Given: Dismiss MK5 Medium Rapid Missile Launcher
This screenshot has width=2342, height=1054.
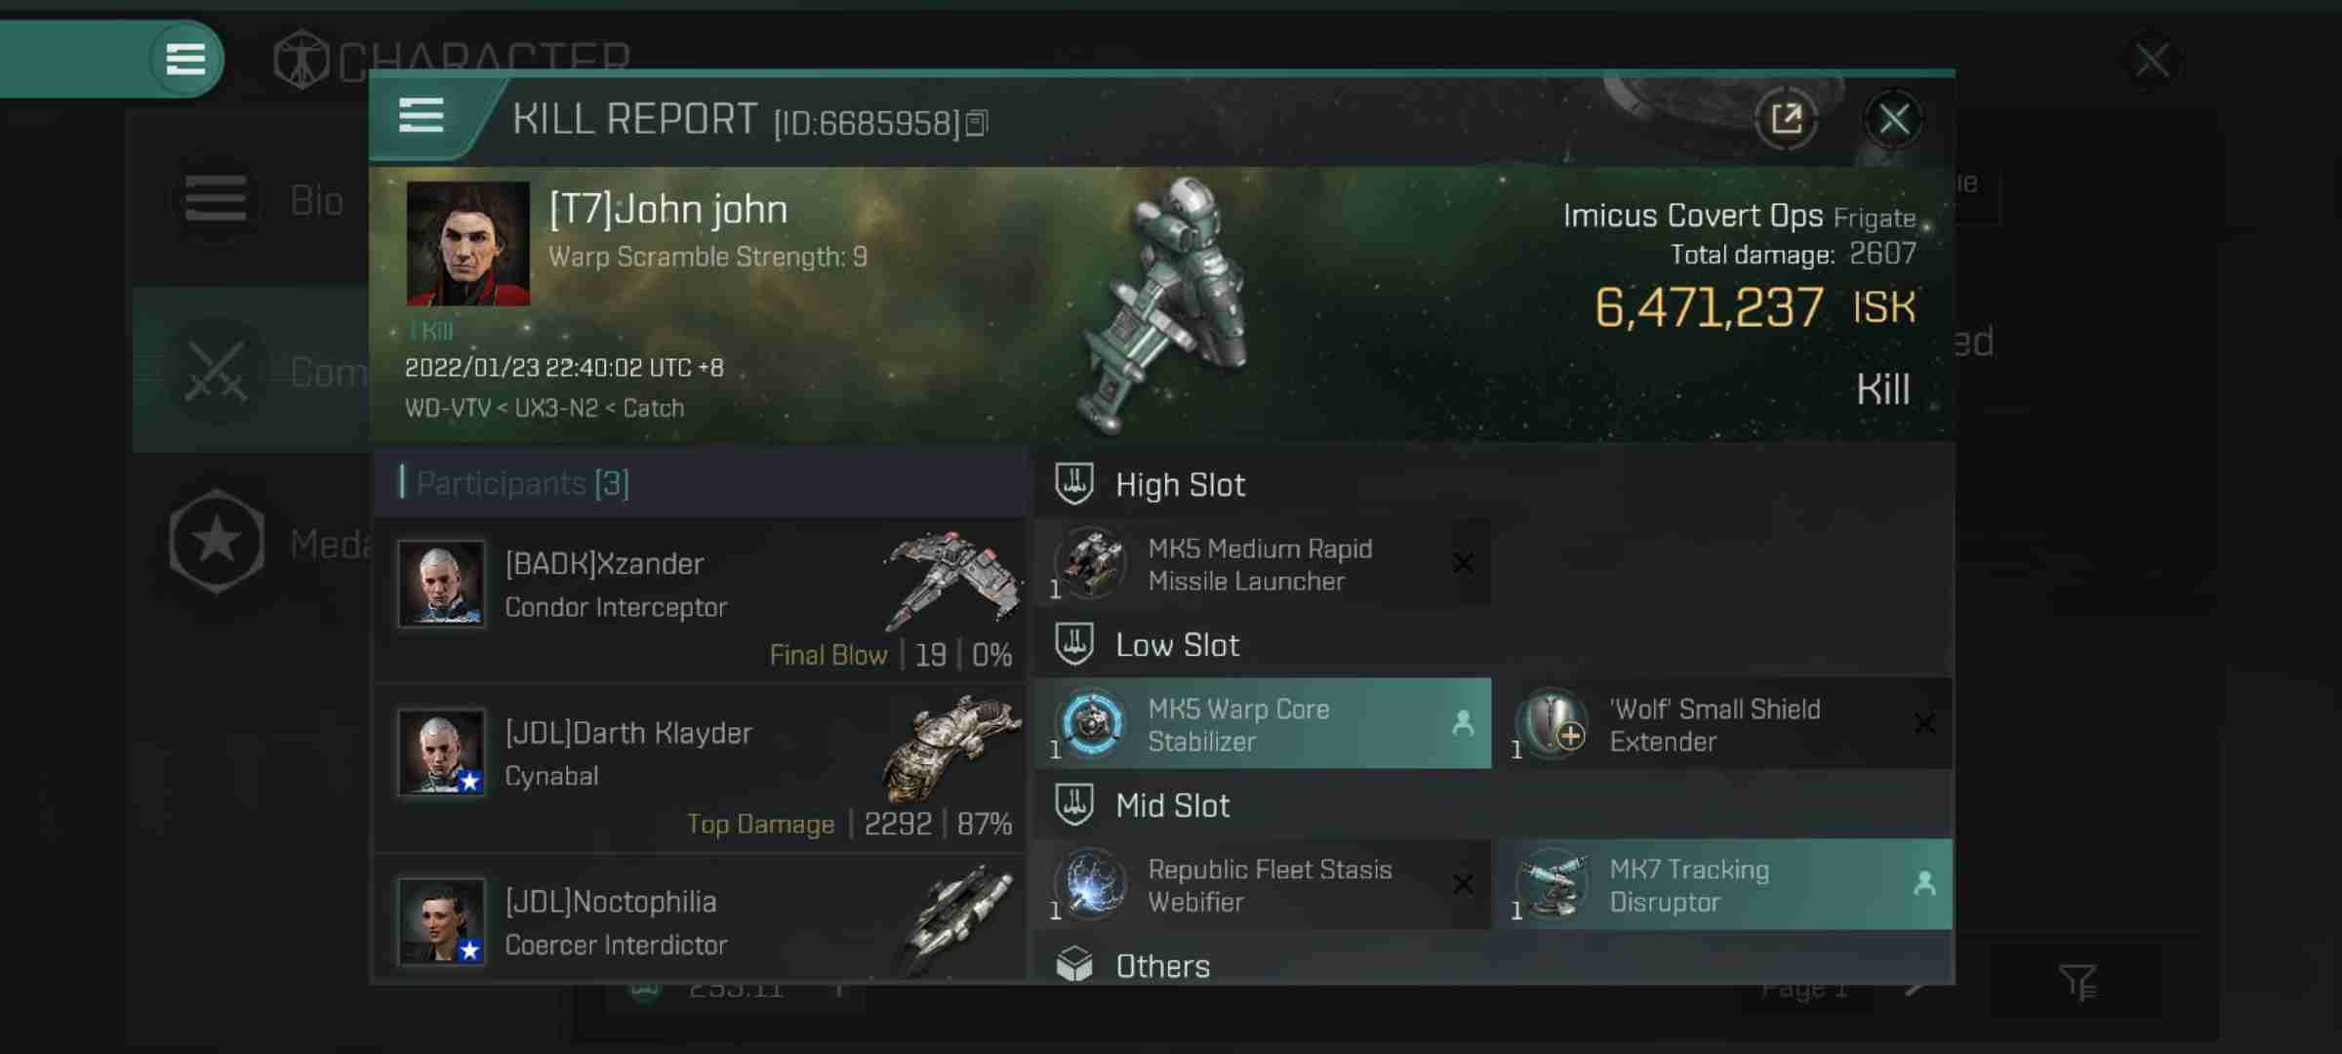Looking at the screenshot, I should (x=1461, y=563).
